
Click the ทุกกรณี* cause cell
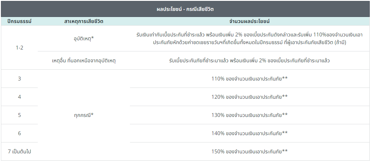[84, 115]
